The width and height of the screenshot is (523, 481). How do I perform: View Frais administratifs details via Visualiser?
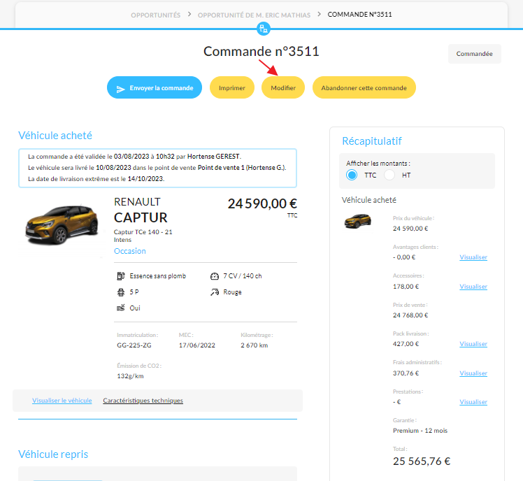(473, 373)
